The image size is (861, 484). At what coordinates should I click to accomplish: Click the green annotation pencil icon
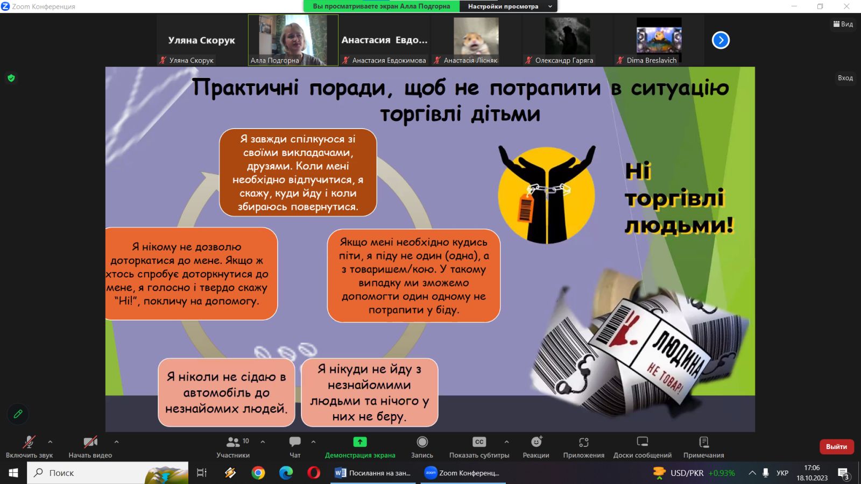point(18,414)
